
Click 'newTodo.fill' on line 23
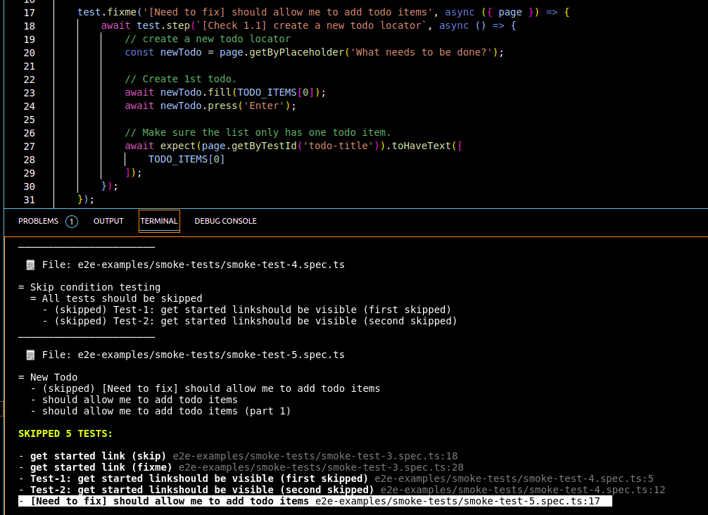[x=196, y=93]
